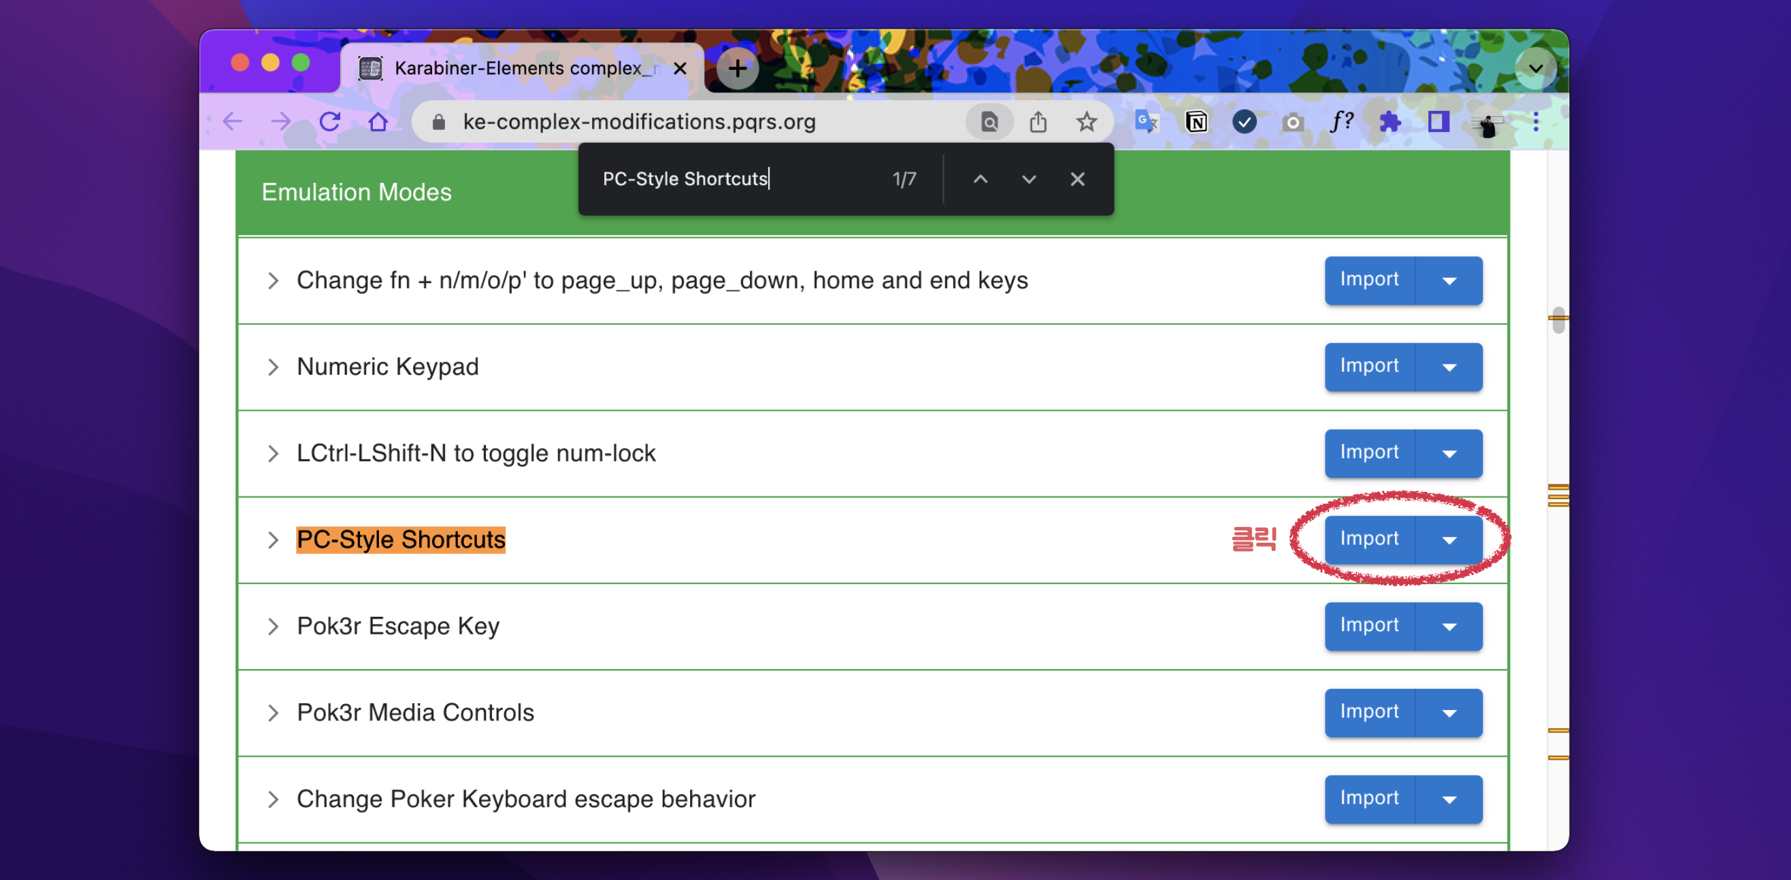Bookmark page with the star icon
Viewport: 1791px width, 880px height.
coord(1086,122)
